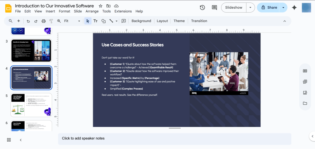The width and height of the screenshot is (315, 149).
Task: Select the Text box tool
Action: click(x=95, y=21)
